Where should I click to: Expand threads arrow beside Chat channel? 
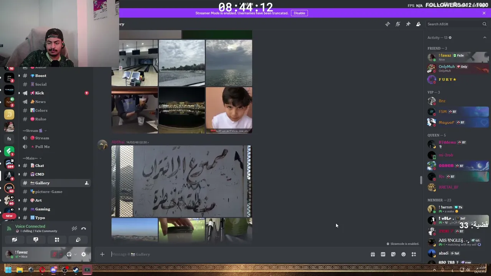click(19, 166)
